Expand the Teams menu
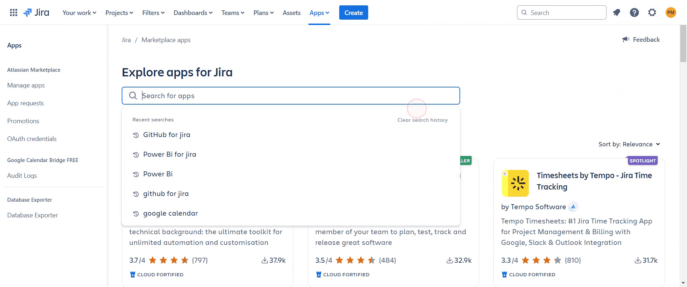The height and width of the screenshot is (287, 687). click(233, 12)
